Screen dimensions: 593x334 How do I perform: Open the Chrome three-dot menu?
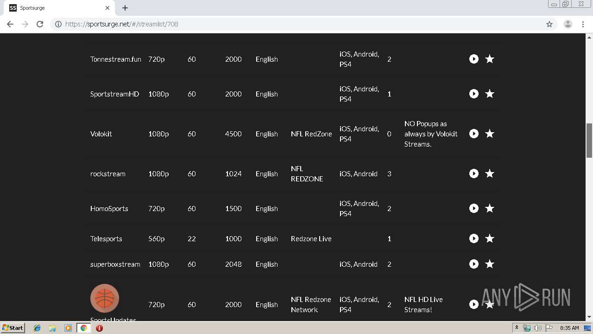click(583, 24)
